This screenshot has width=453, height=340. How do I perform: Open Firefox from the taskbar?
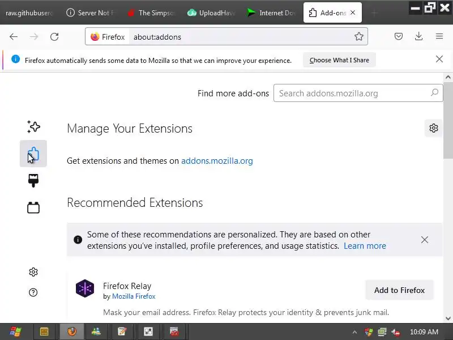point(72,331)
